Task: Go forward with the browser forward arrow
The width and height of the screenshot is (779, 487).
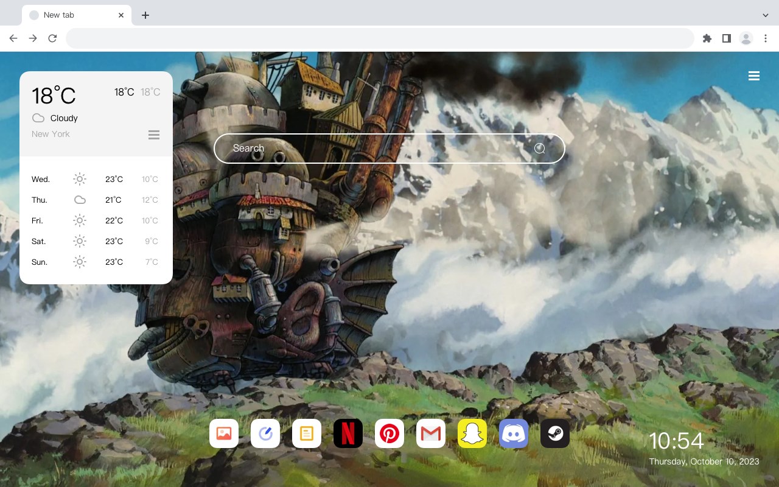Action: [33, 38]
